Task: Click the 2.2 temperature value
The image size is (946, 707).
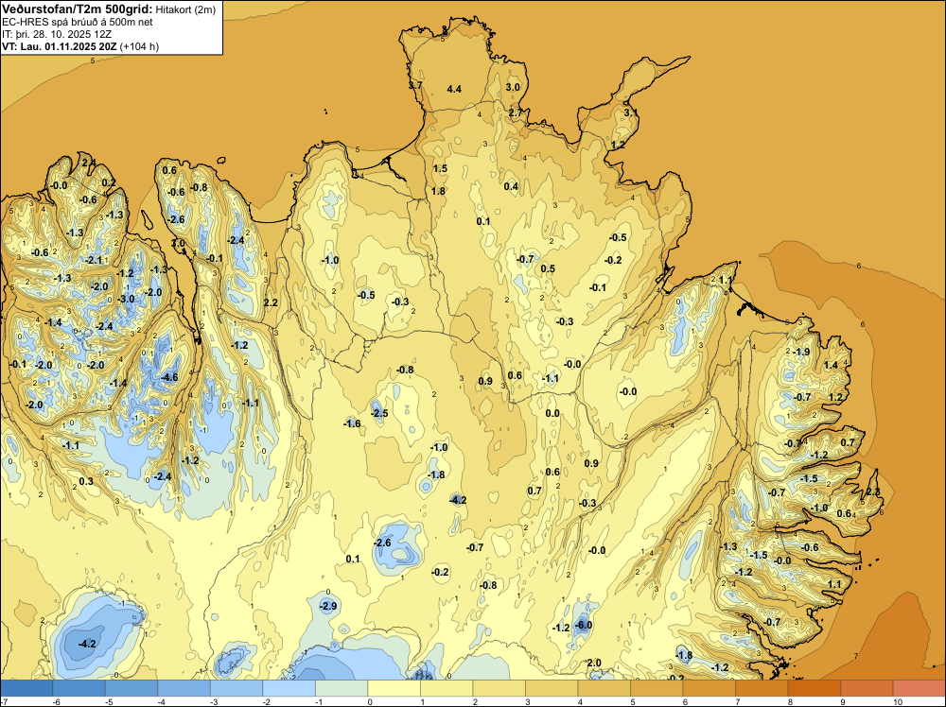Action: [271, 302]
